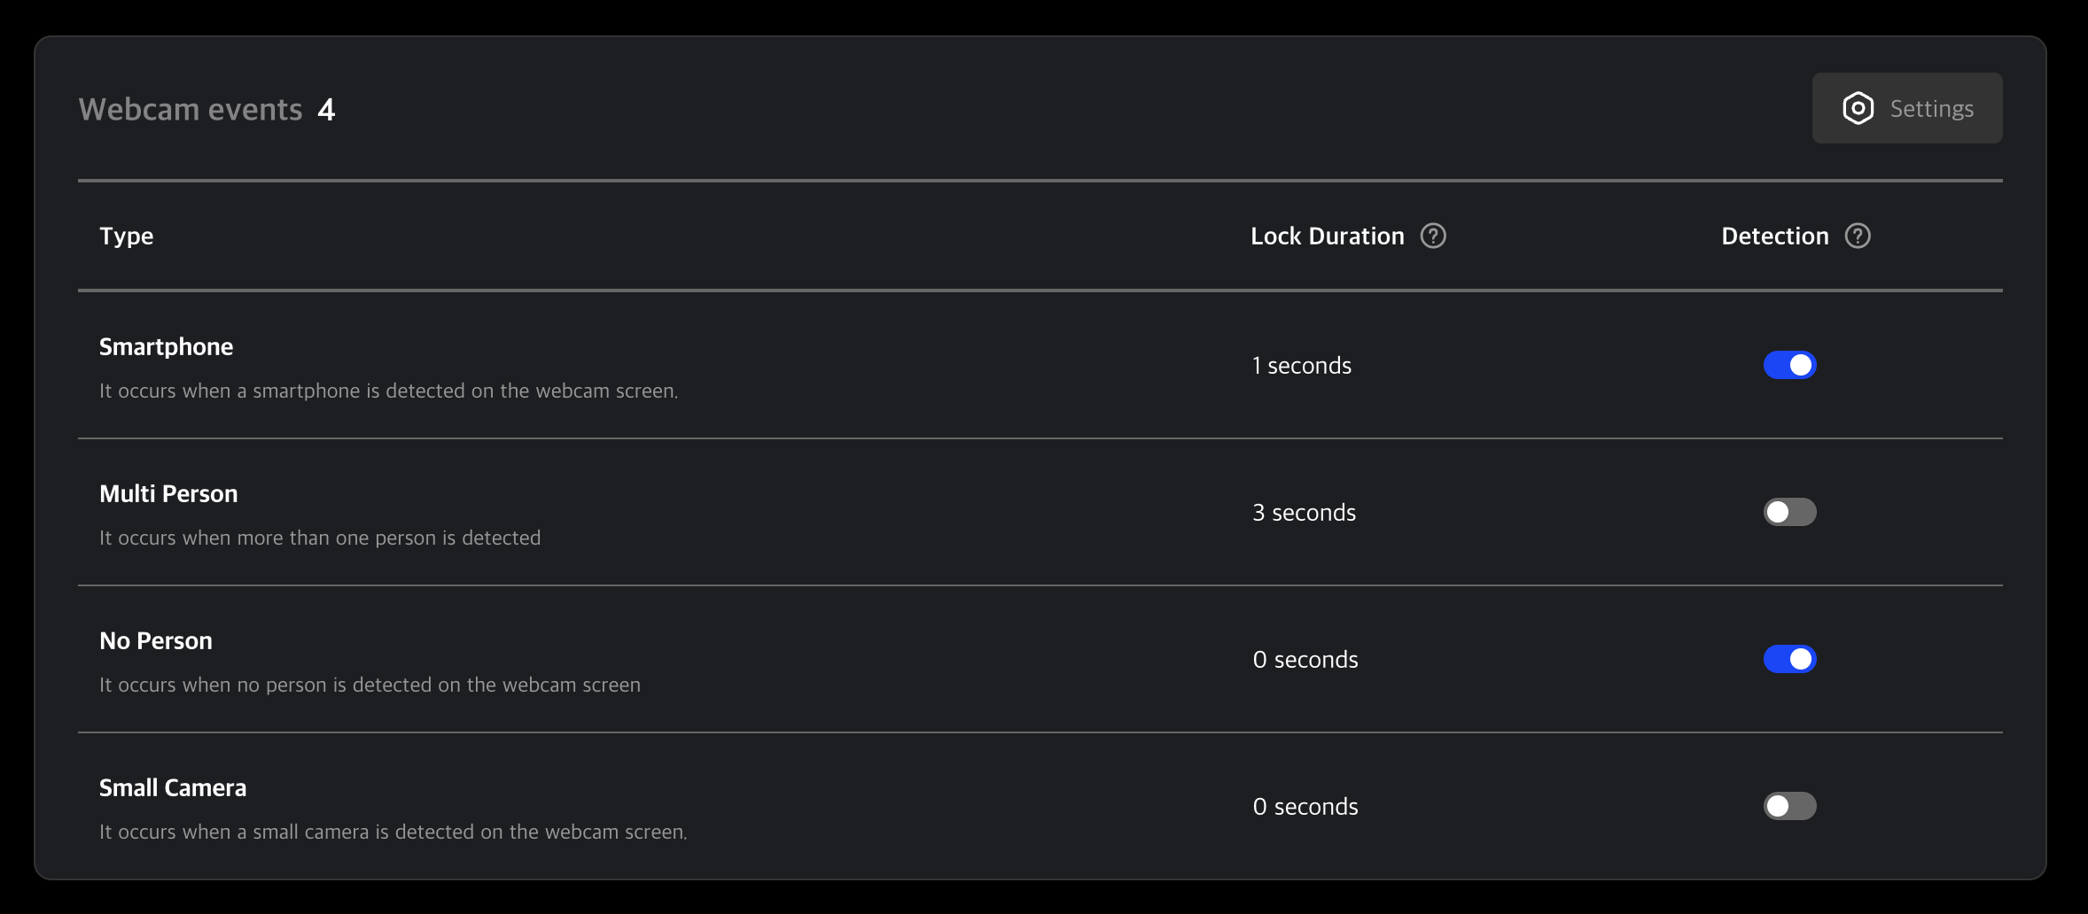Viewport: 2088px width, 914px height.
Task: Enable Multi Person detection toggle
Action: pyautogui.click(x=1789, y=512)
